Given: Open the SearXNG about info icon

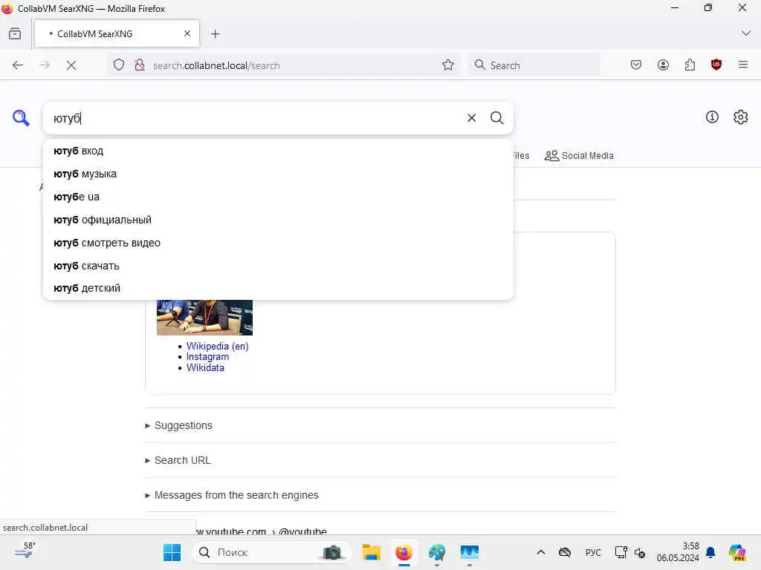Looking at the screenshot, I should click(712, 117).
